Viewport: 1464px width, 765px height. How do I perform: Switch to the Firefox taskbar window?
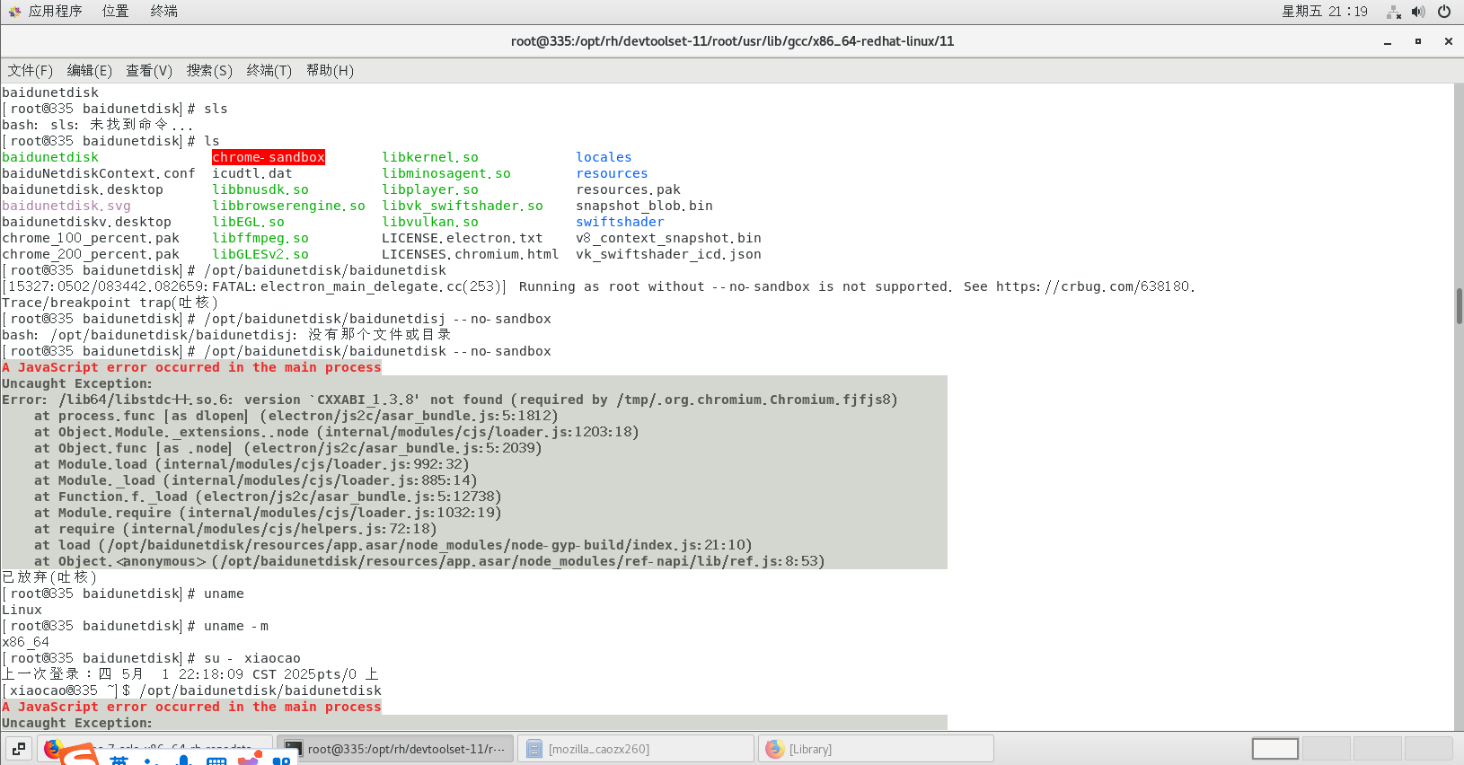(x=155, y=748)
